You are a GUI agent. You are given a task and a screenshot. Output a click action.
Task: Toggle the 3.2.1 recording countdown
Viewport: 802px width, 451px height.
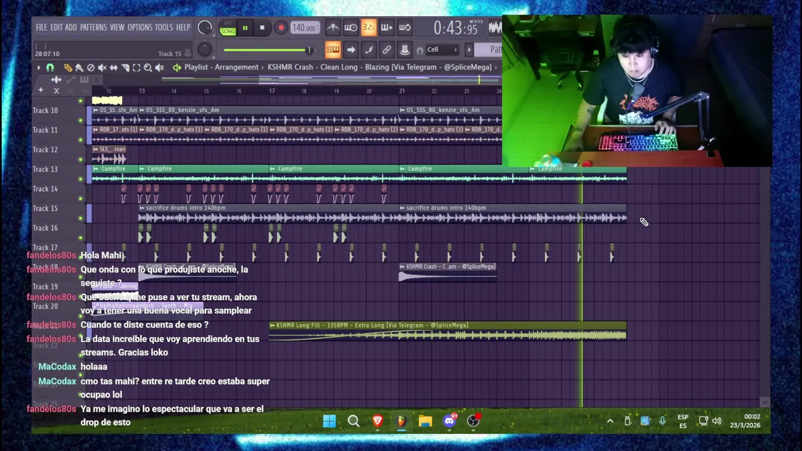[x=368, y=28]
